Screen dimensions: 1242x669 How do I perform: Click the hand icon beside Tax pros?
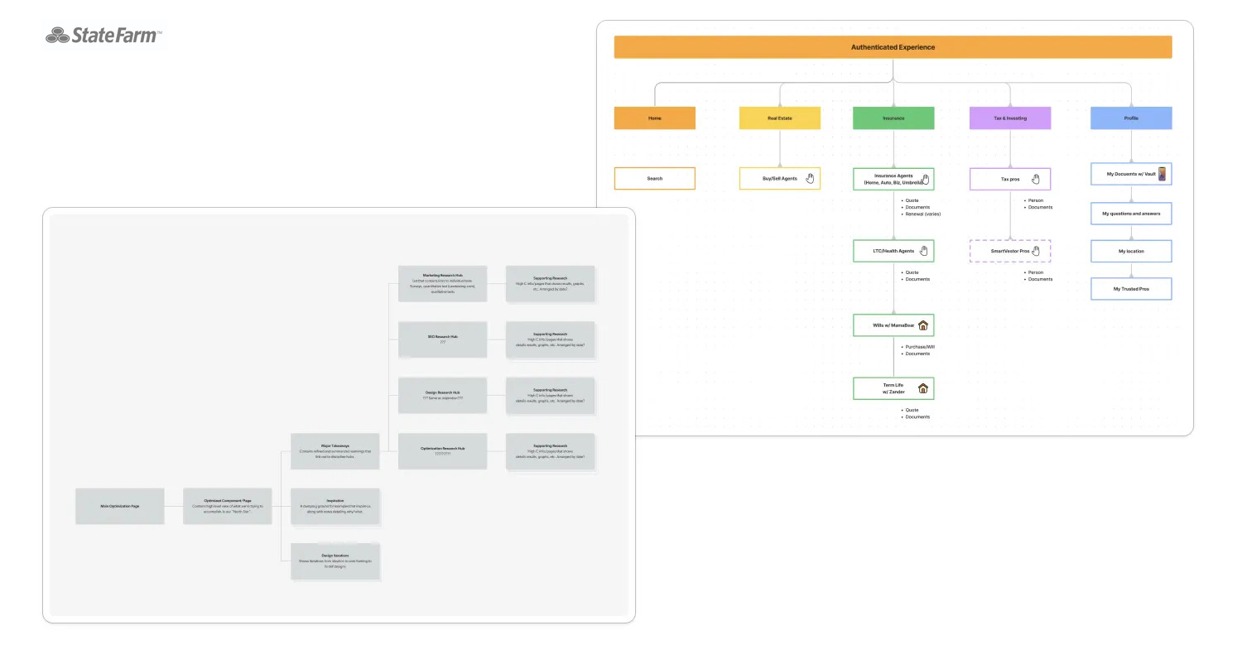(x=1035, y=178)
